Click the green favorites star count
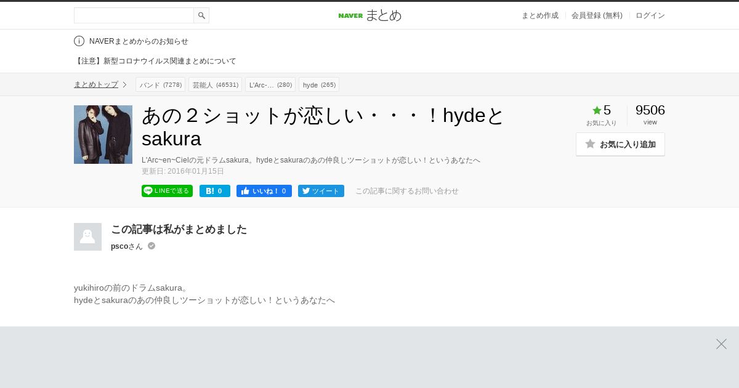 click(602, 110)
